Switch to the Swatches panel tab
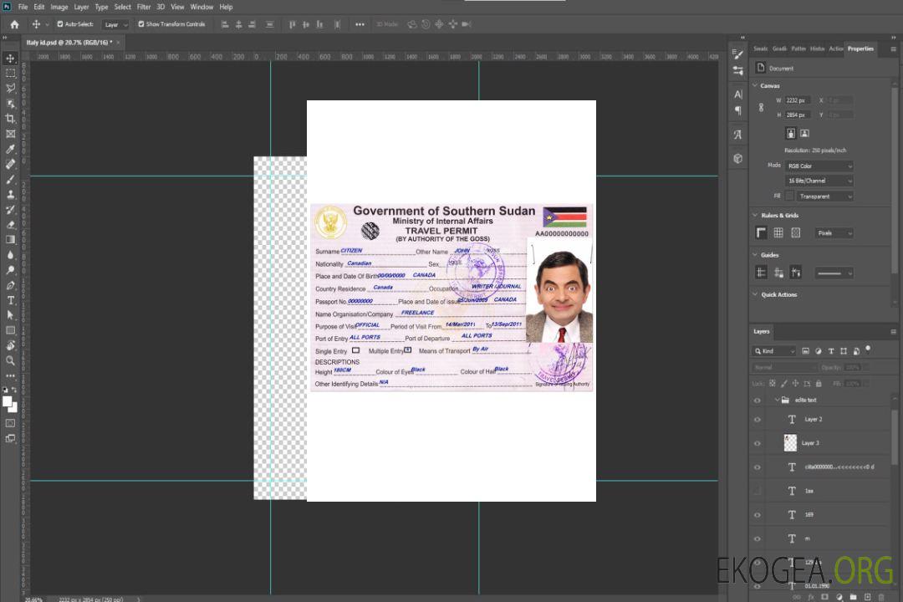Viewport: 903px width, 602px height. click(x=760, y=48)
